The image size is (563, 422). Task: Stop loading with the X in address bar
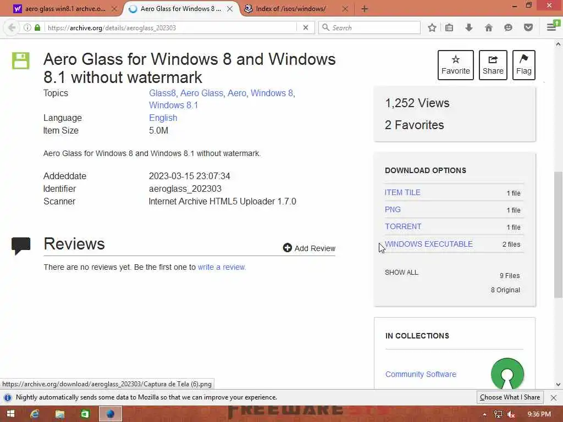(x=306, y=27)
